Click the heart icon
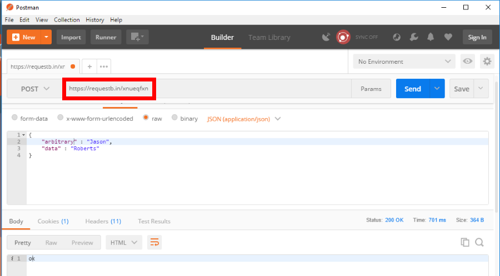Screen dimensions: 500x276 tap(448, 37)
